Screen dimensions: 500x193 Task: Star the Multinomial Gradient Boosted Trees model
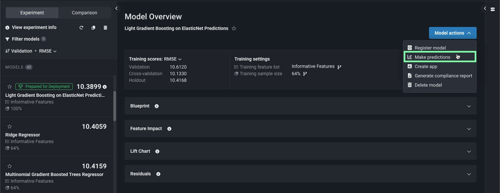pyautogui.click(x=10, y=166)
